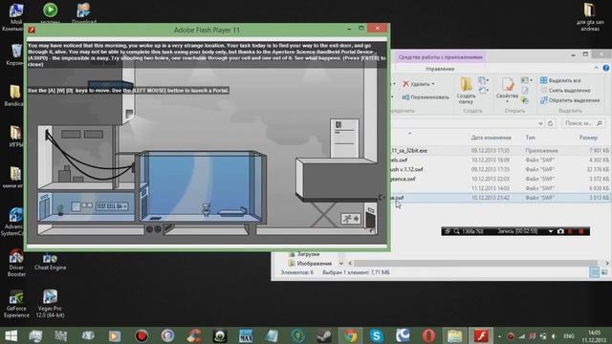Click the Bandicam screenshot camera icon
Screen dimensions: 612x344
tap(560, 231)
